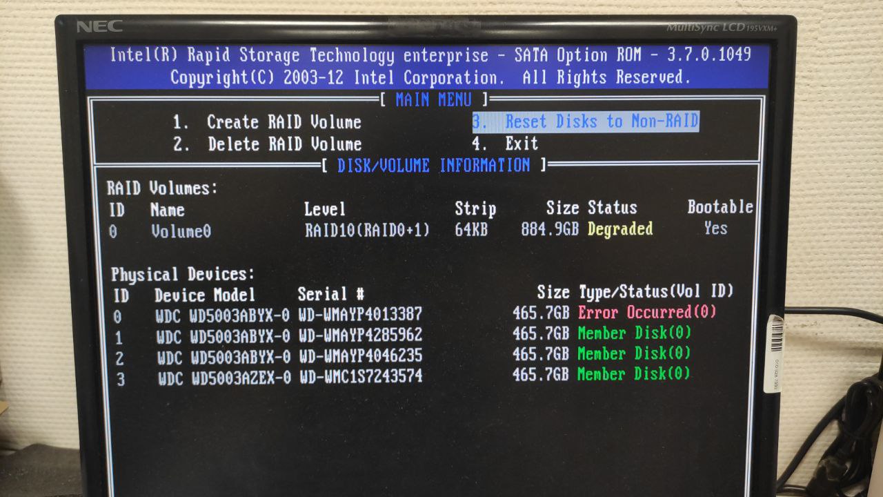The width and height of the screenshot is (883, 497).
Task: Click the 465.7GB size of disk WD-WMAYP4013387
Action: click(541, 313)
